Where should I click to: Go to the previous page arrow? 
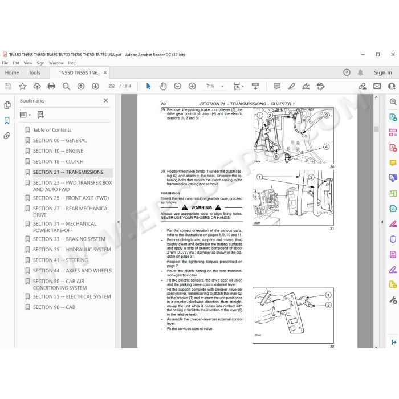(x=81, y=86)
